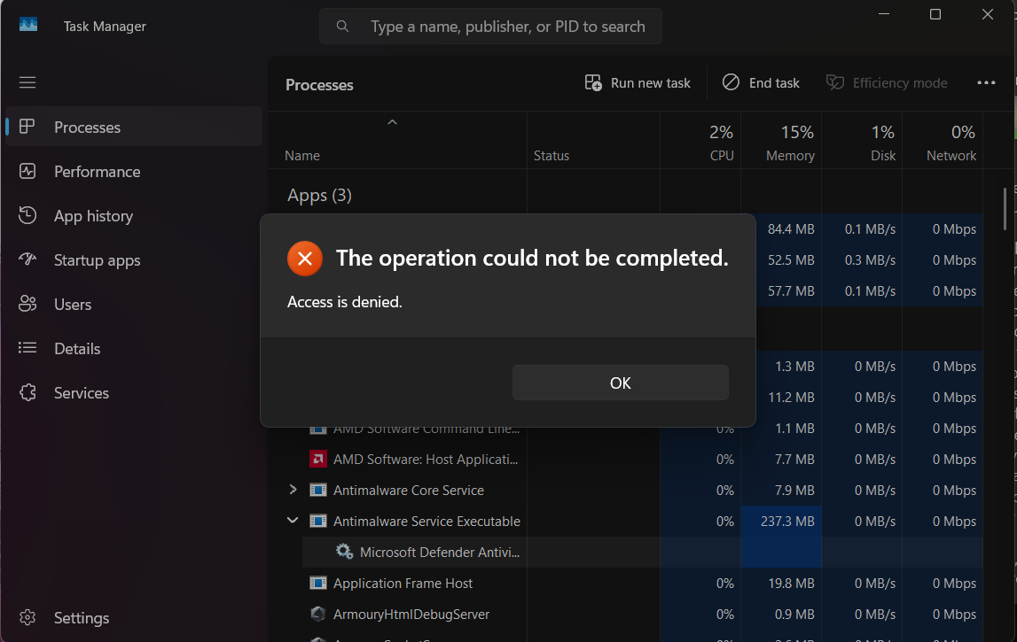
Task: Toggle Efficiency mode
Action: coord(887,83)
